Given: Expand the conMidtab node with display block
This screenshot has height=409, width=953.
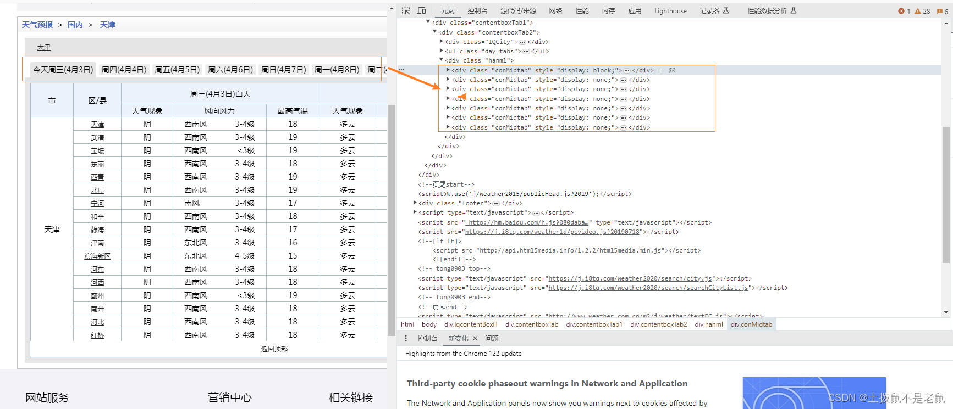Looking at the screenshot, I should (x=448, y=70).
